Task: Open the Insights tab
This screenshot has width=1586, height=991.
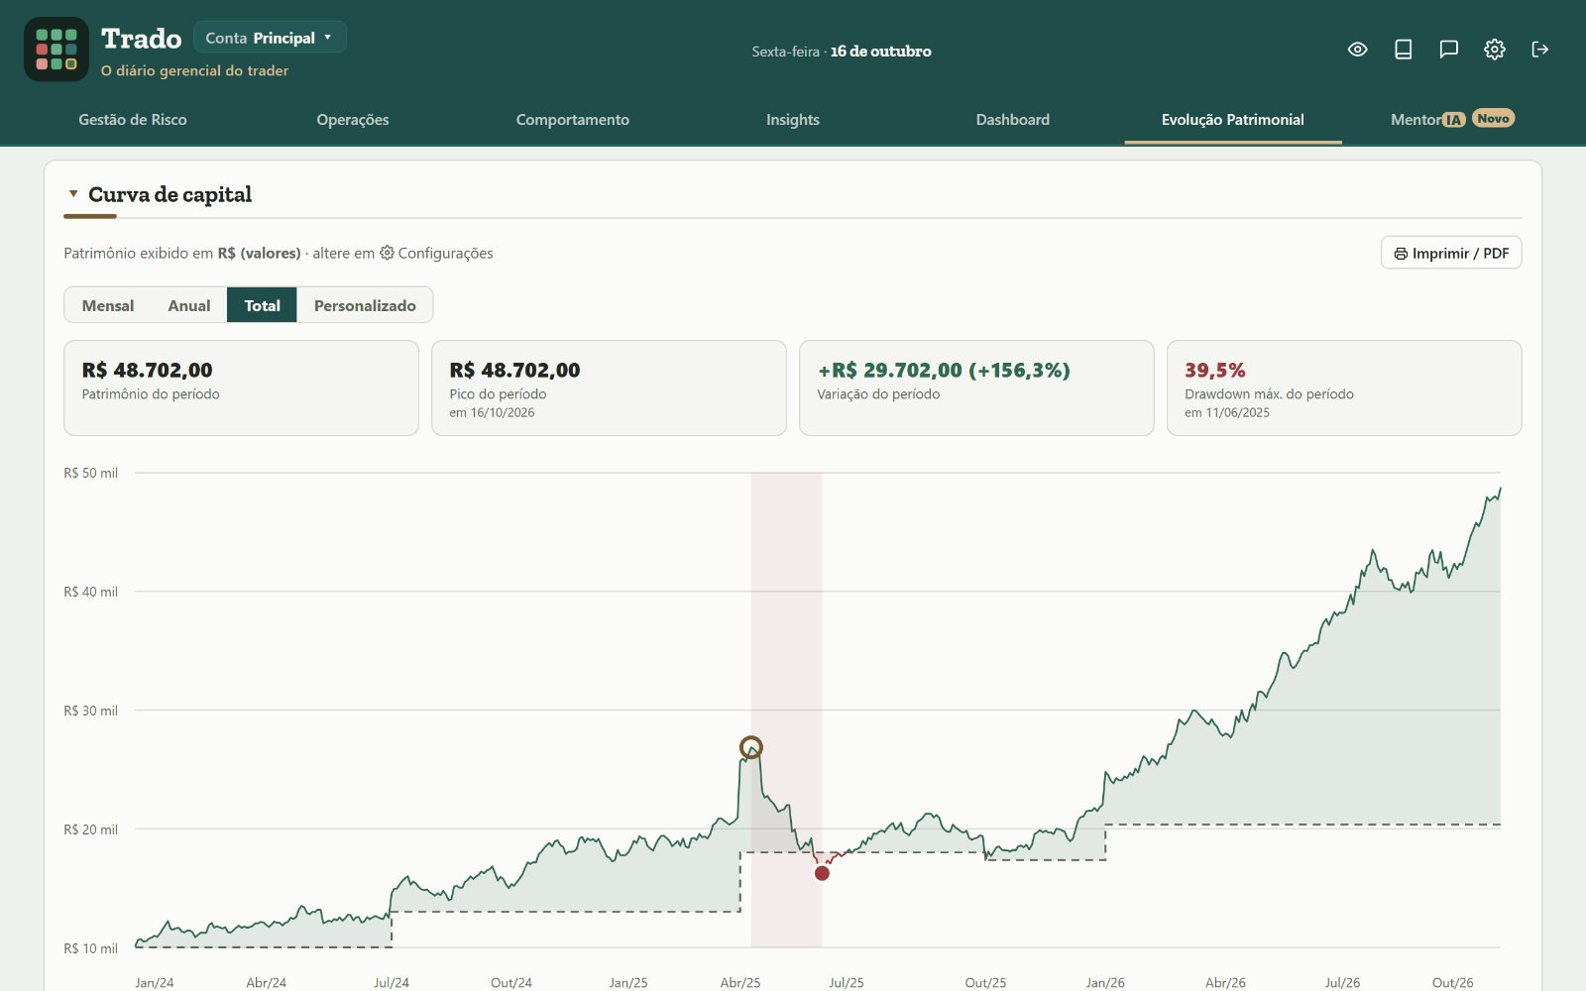Action: (x=793, y=120)
